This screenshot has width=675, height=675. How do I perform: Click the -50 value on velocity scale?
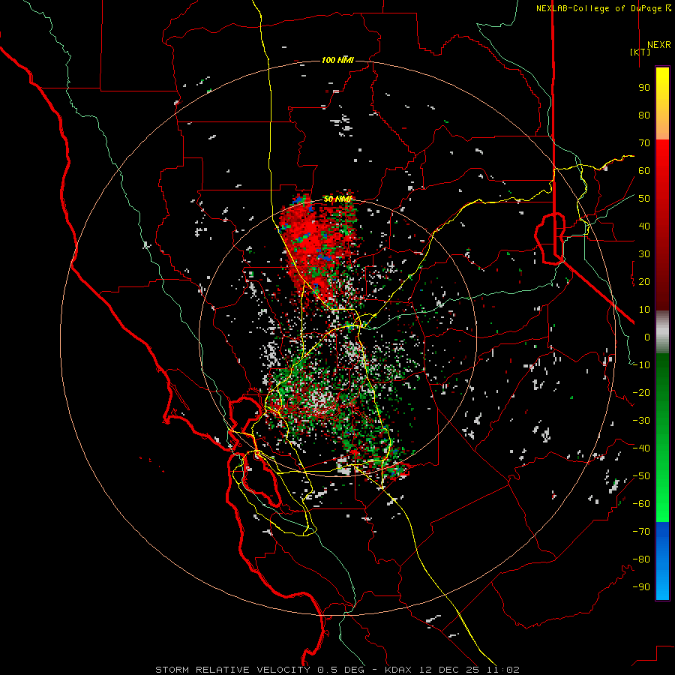click(641, 476)
